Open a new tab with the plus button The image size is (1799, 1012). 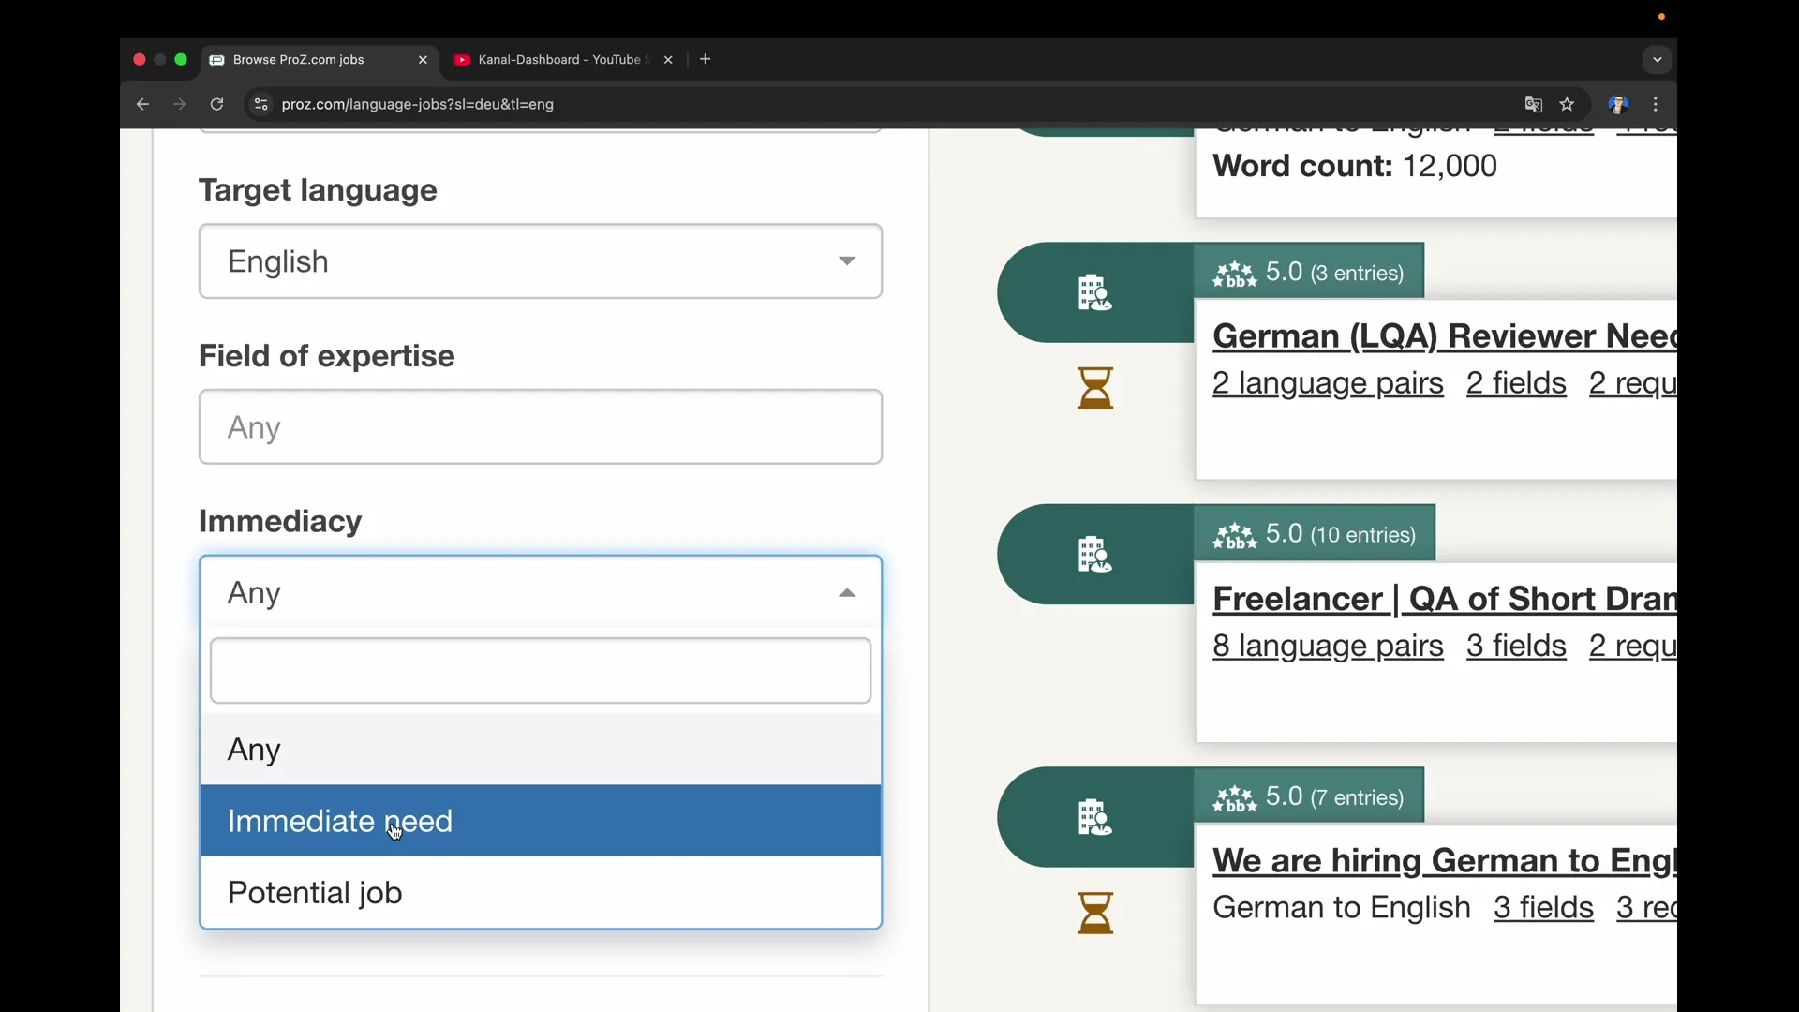click(705, 59)
